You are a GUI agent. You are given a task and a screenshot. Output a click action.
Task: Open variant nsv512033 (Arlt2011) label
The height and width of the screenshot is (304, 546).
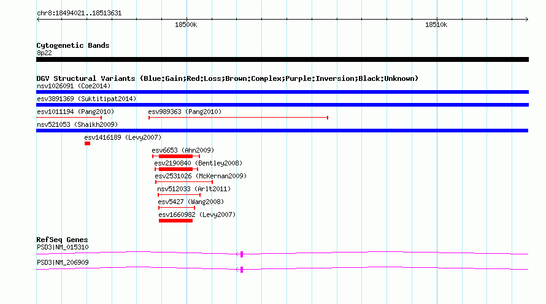point(194,189)
